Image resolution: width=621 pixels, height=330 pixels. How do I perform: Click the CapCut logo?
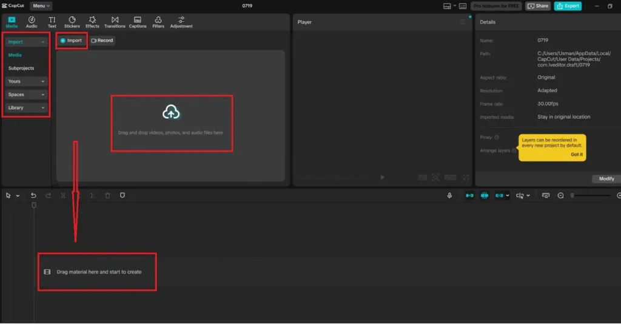[x=13, y=6]
